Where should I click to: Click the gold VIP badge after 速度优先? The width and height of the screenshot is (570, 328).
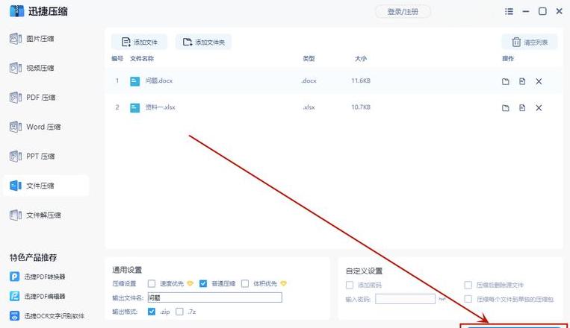(190, 283)
